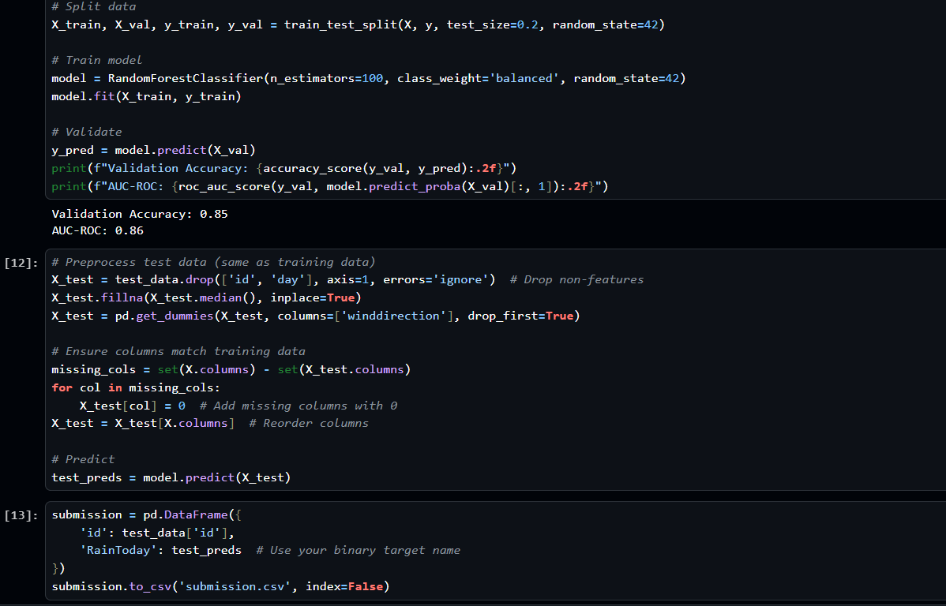Click the '# Reorder columns' comment
946x606 pixels.
tap(308, 423)
